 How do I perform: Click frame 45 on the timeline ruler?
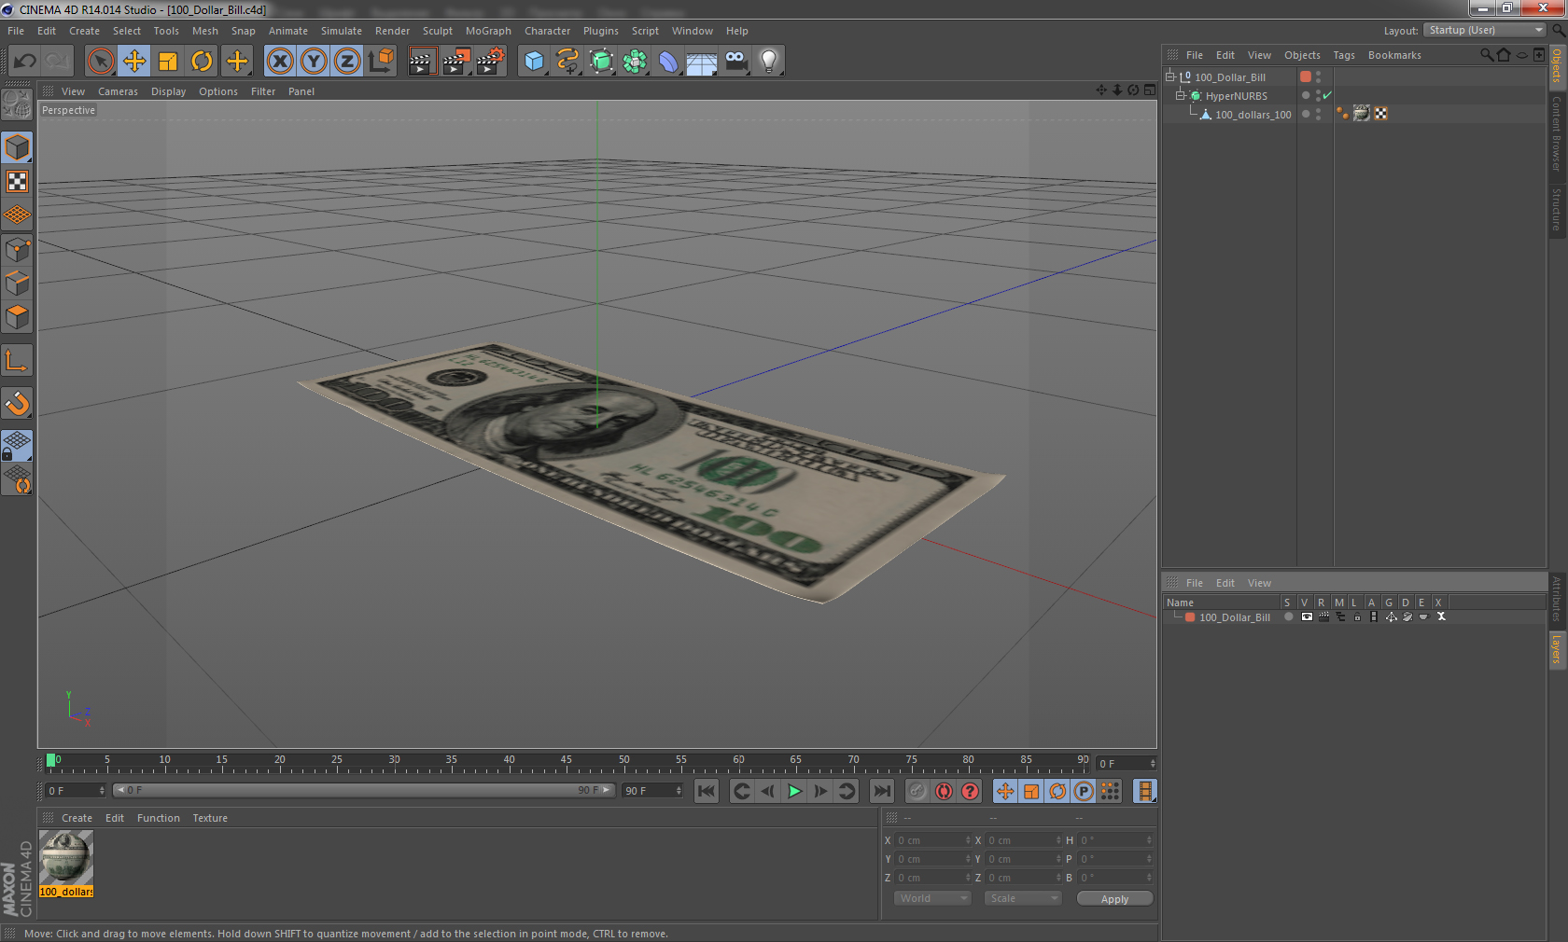click(x=567, y=762)
